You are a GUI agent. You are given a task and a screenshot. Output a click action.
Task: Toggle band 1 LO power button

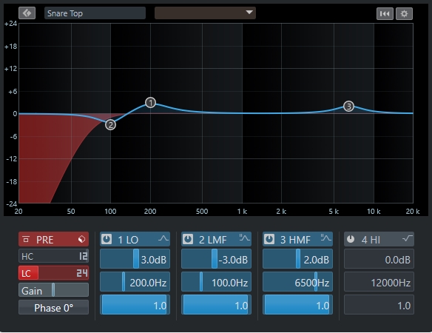click(x=107, y=239)
